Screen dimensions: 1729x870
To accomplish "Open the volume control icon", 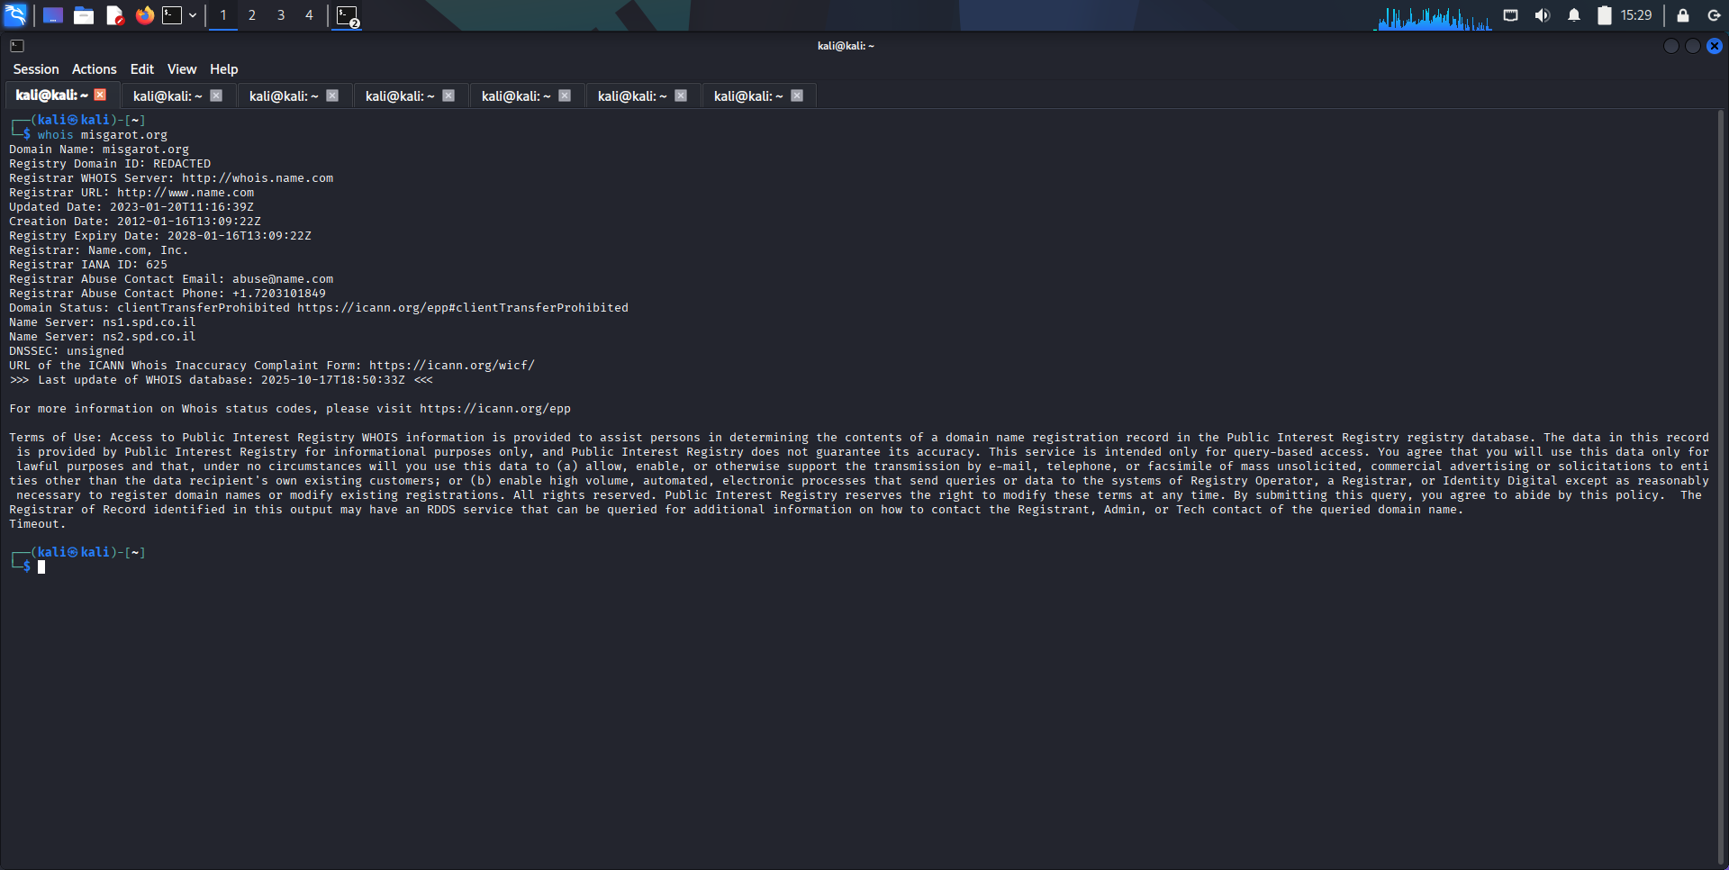I will (x=1543, y=15).
